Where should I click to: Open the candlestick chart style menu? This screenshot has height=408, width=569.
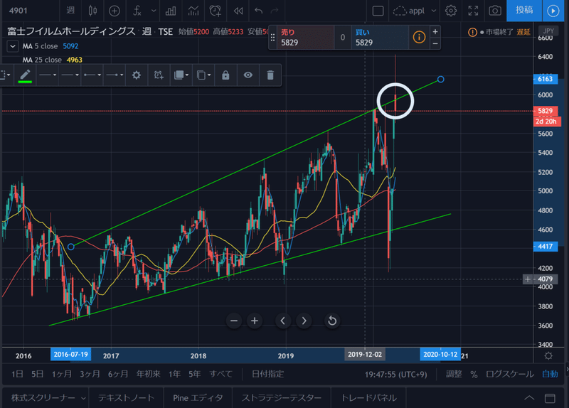click(92, 11)
